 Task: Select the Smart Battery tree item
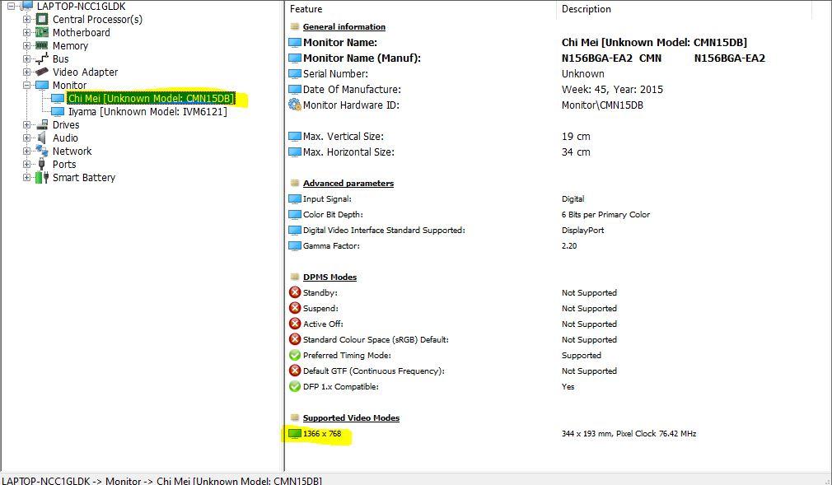point(84,177)
